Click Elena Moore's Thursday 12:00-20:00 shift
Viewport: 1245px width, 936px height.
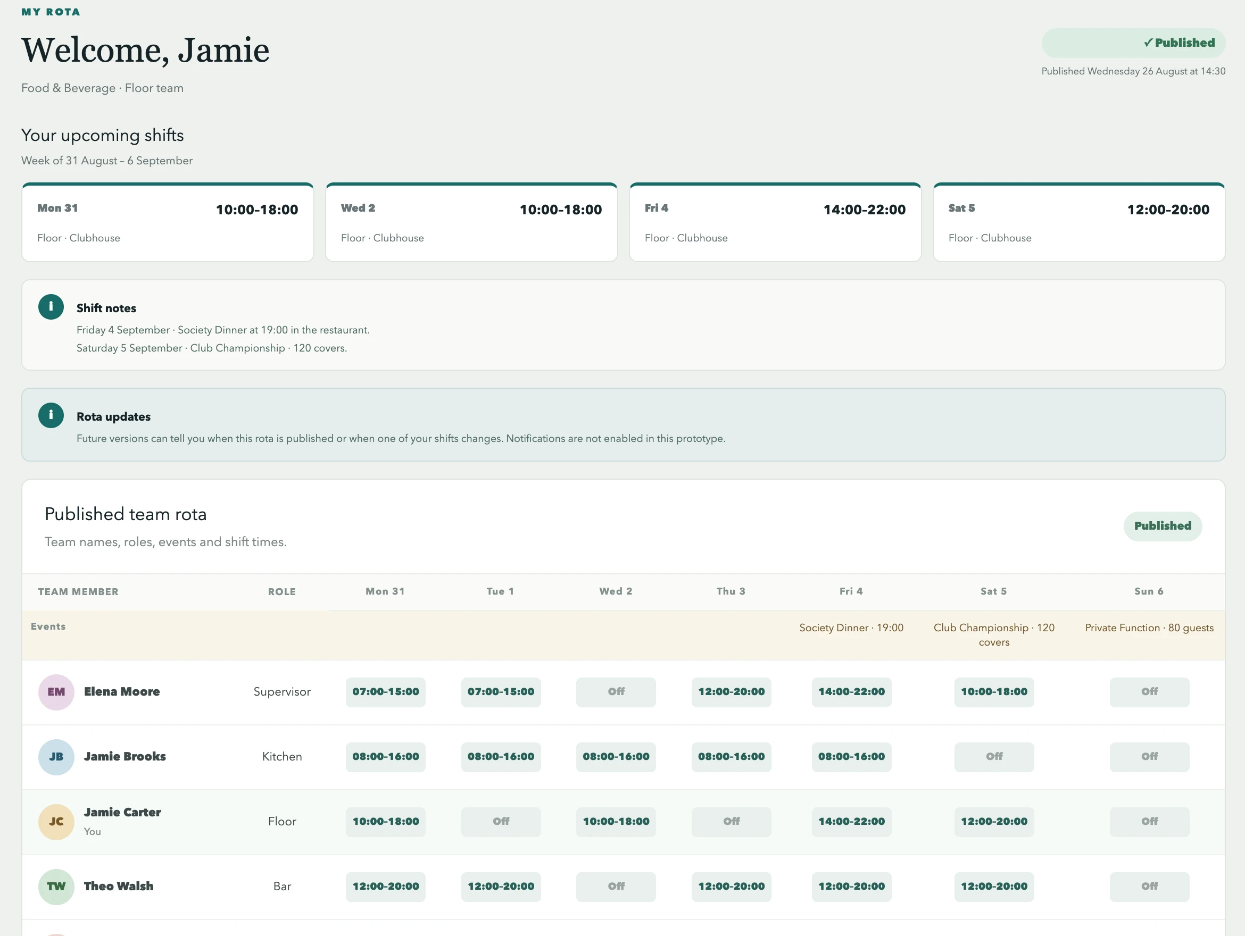point(731,692)
